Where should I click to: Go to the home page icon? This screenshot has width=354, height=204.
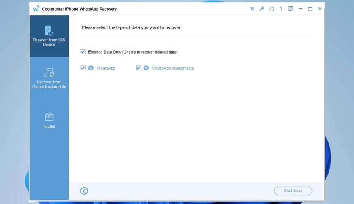tap(271, 9)
